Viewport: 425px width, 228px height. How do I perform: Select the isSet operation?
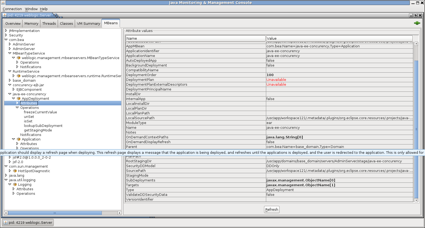click(28, 121)
